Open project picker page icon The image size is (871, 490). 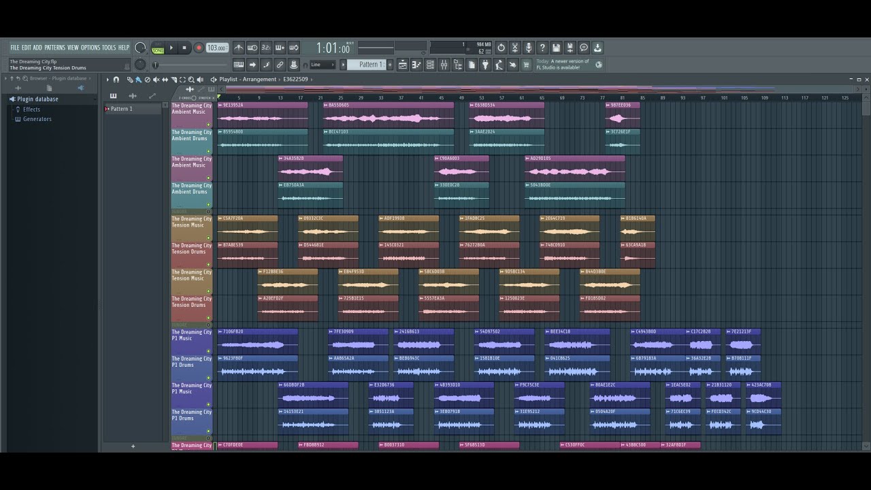[472, 65]
